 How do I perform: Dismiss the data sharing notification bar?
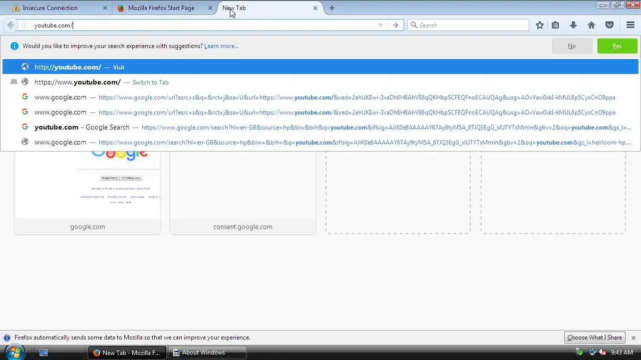pyautogui.click(x=633, y=337)
